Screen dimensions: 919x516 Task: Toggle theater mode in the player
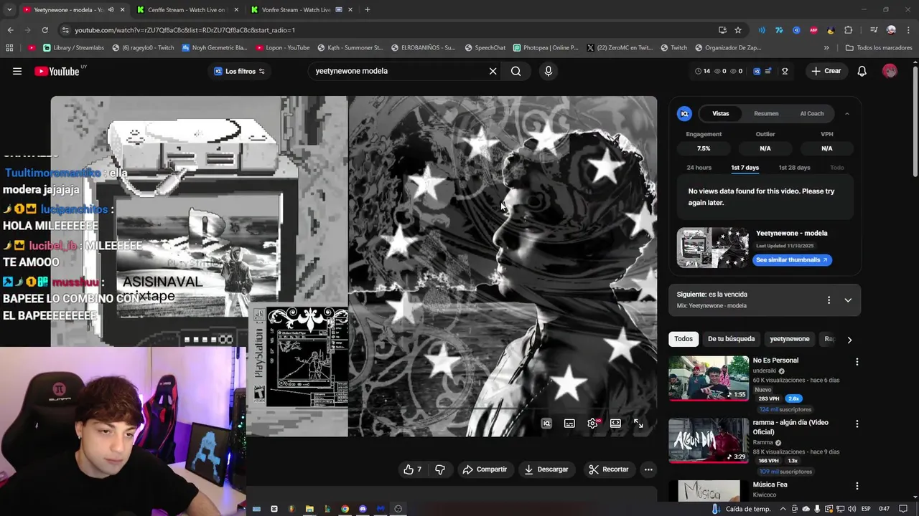(615, 424)
